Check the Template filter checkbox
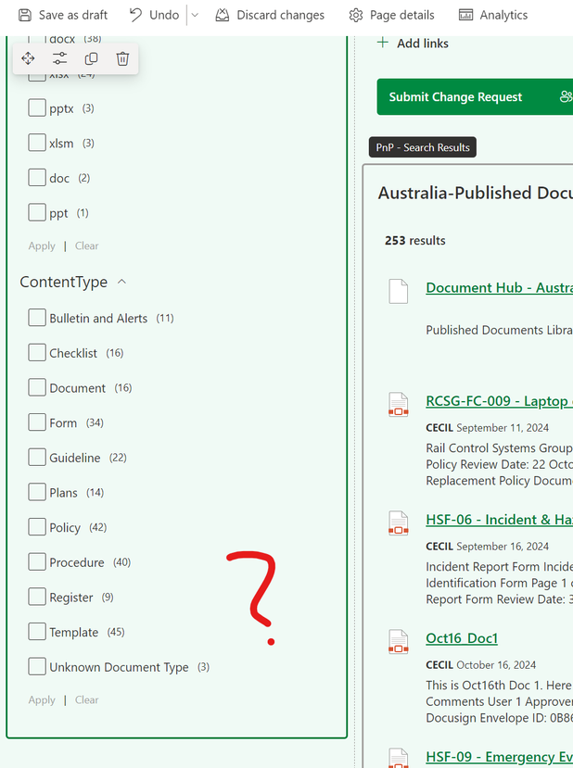This screenshot has width=573, height=768. (37, 631)
